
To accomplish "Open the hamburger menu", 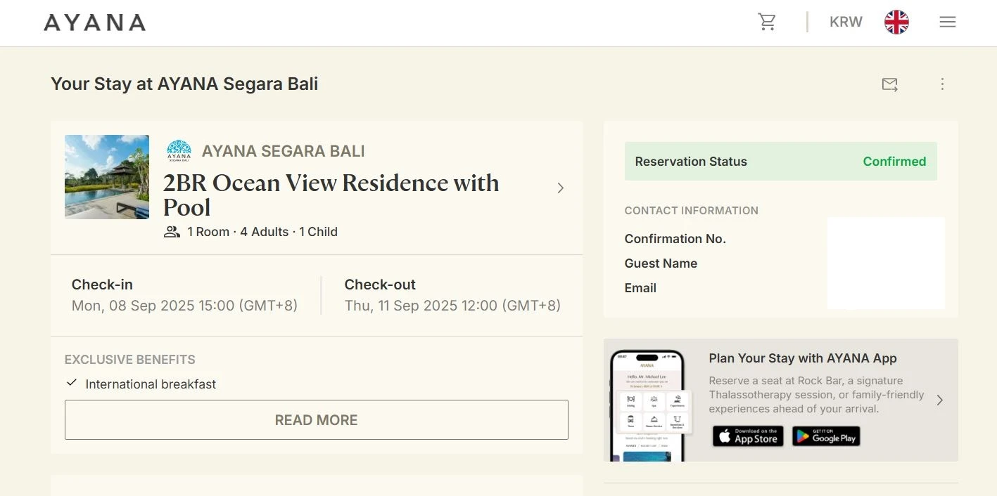I will 948,22.
